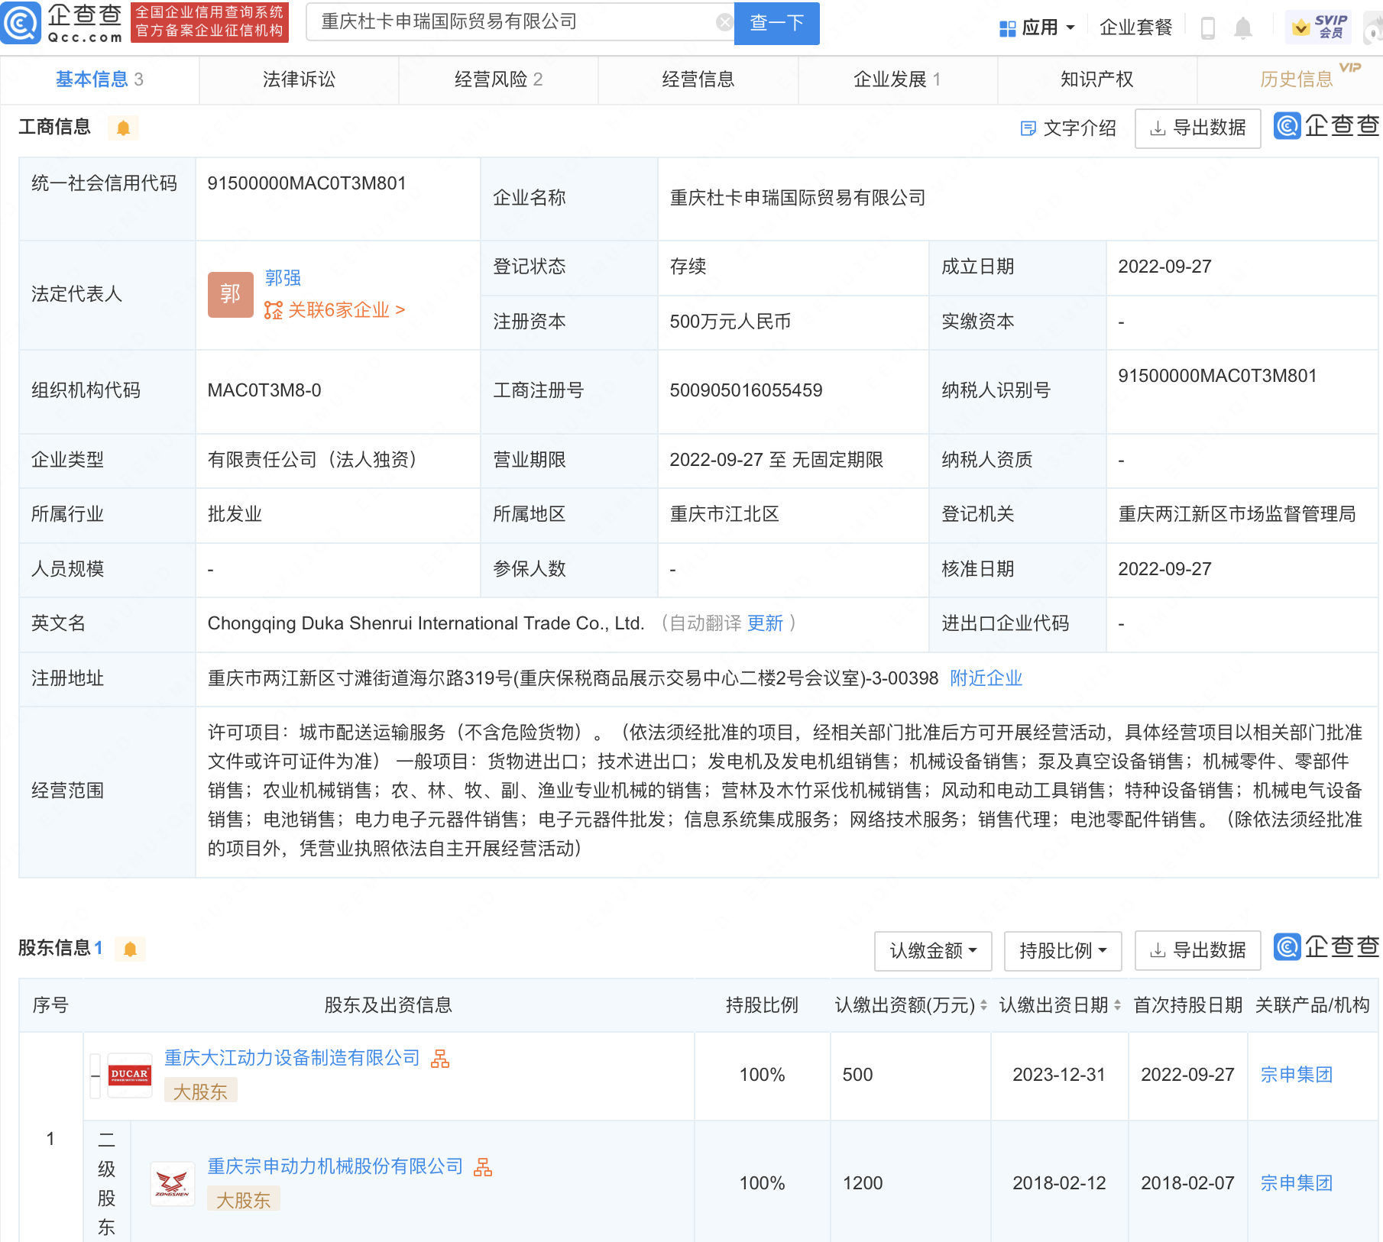Click 更新 link next to 自动翻译

[765, 623]
